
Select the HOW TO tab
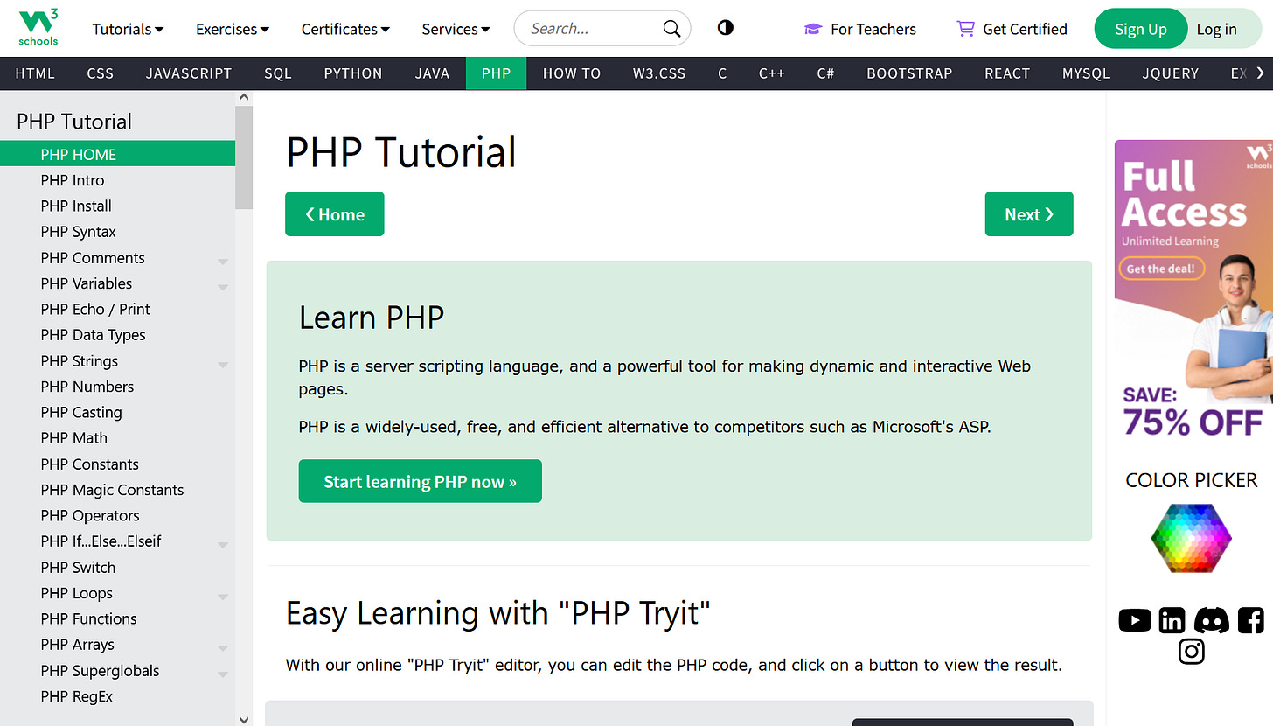pyautogui.click(x=572, y=73)
